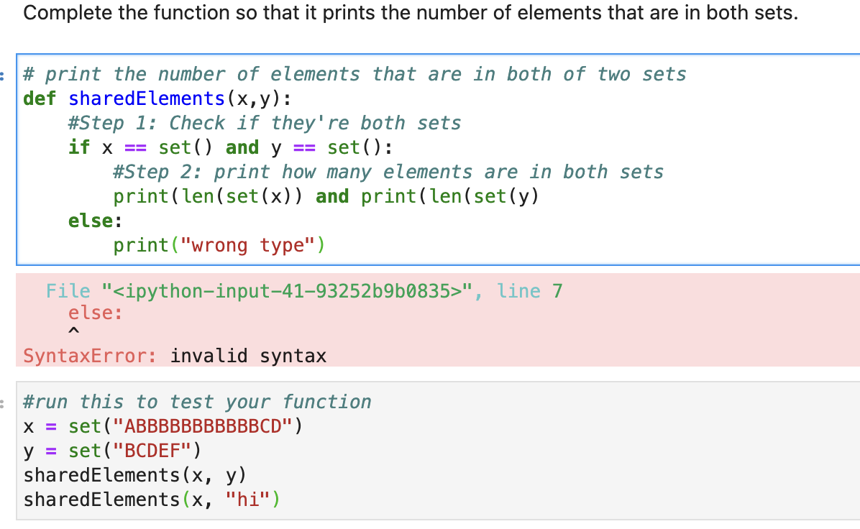The width and height of the screenshot is (860, 529).
Task: Click the 'SyntaxError: invalid syntax' message
Action: coord(175,356)
